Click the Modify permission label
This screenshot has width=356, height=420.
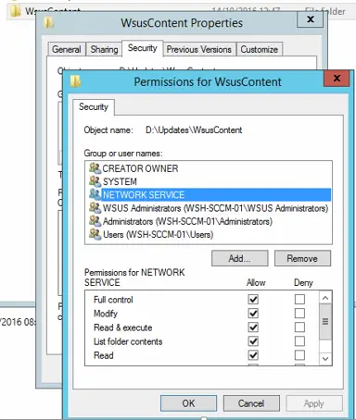tap(106, 314)
